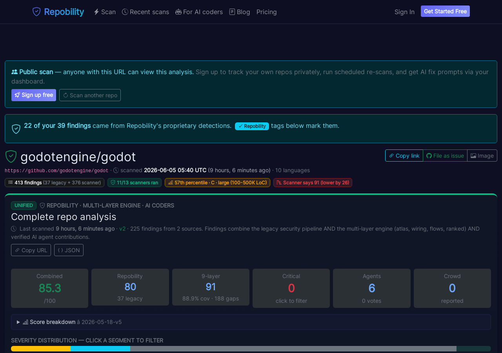Screen dimensions: 502x353
Task: Click the Scanner says 91 badge
Action: coord(313,182)
